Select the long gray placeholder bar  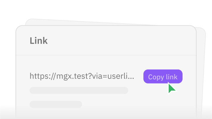pos(79,90)
